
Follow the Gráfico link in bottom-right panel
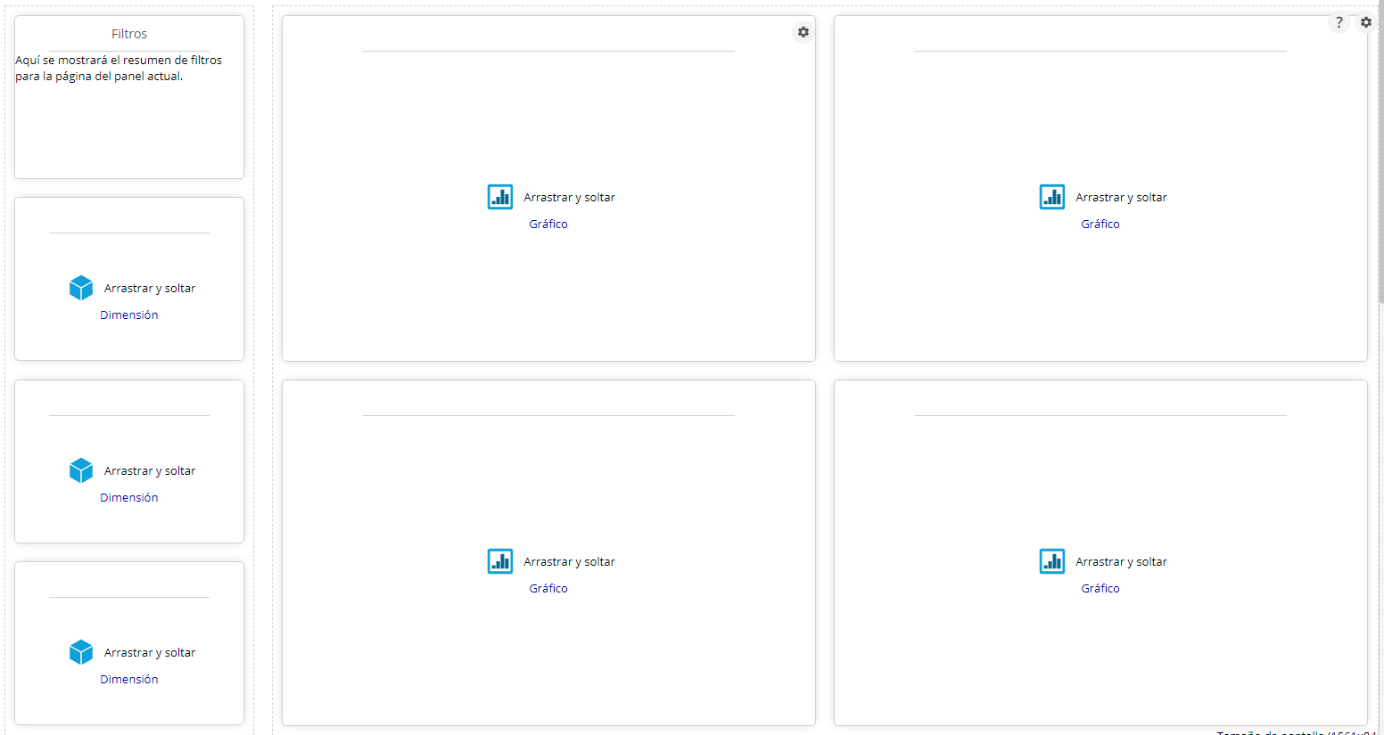(1100, 589)
